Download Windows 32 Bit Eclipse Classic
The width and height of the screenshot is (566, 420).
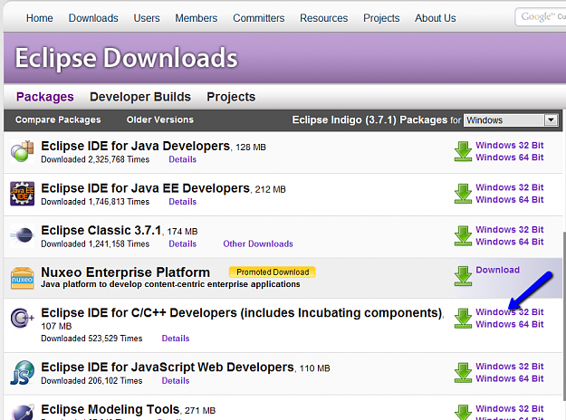click(510, 230)
